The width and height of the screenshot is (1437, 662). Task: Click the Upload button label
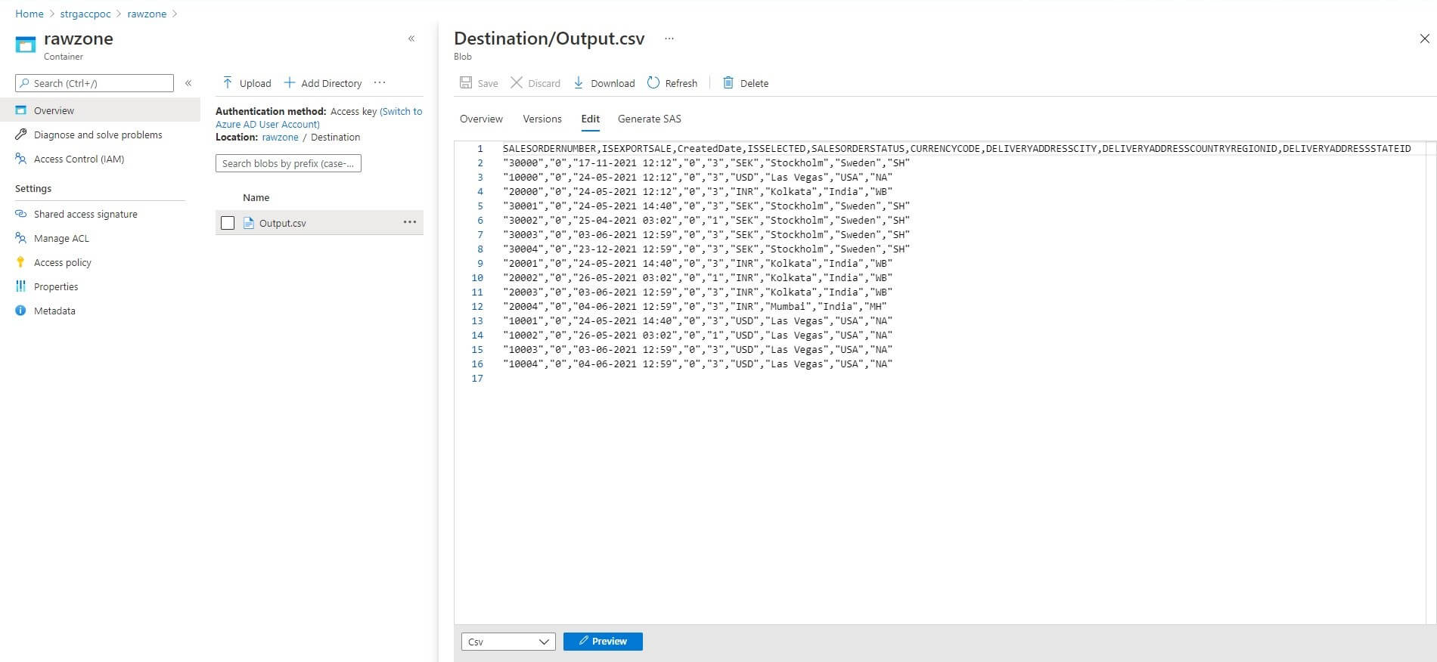255,83
